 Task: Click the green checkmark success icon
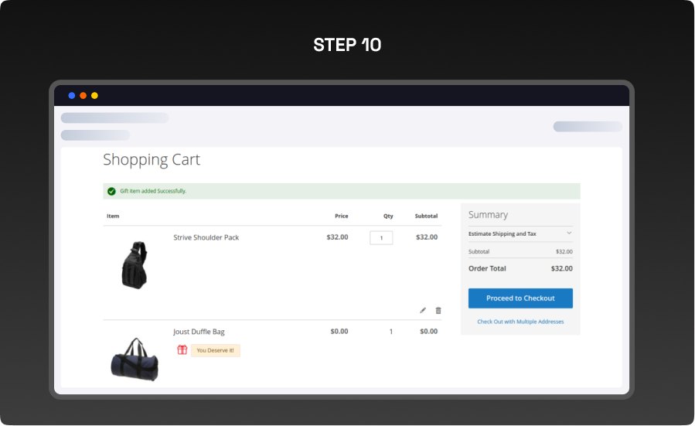(111, 191)
